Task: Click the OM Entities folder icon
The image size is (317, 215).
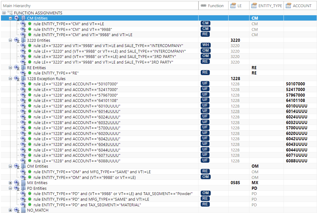Action: [23, 166]
